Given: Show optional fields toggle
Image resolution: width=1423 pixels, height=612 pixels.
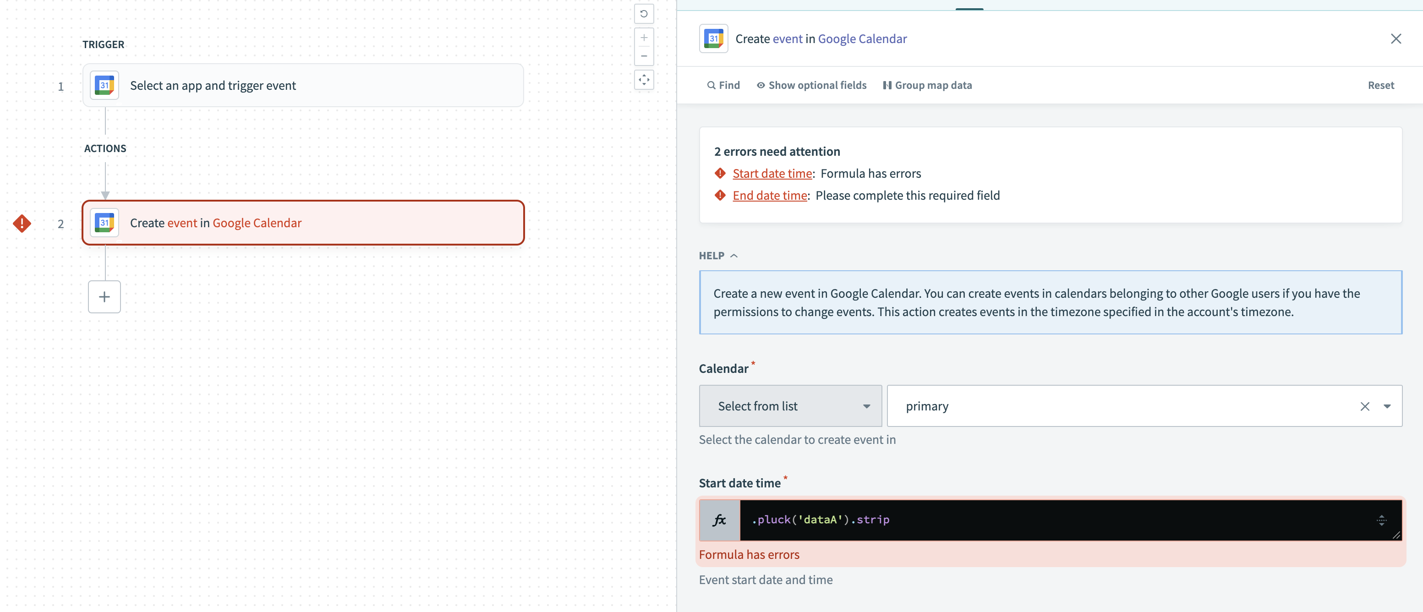Looking at the screenshot, I should pos(810,84).
